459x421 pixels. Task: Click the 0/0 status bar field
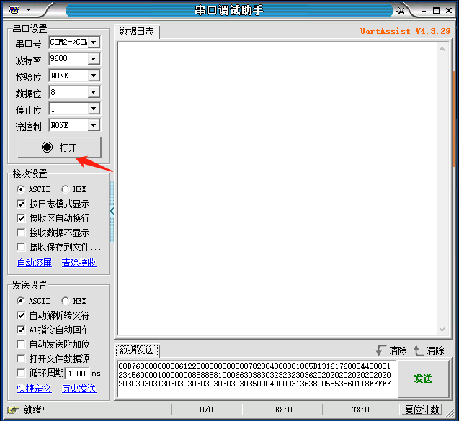[x=207, y=409]
